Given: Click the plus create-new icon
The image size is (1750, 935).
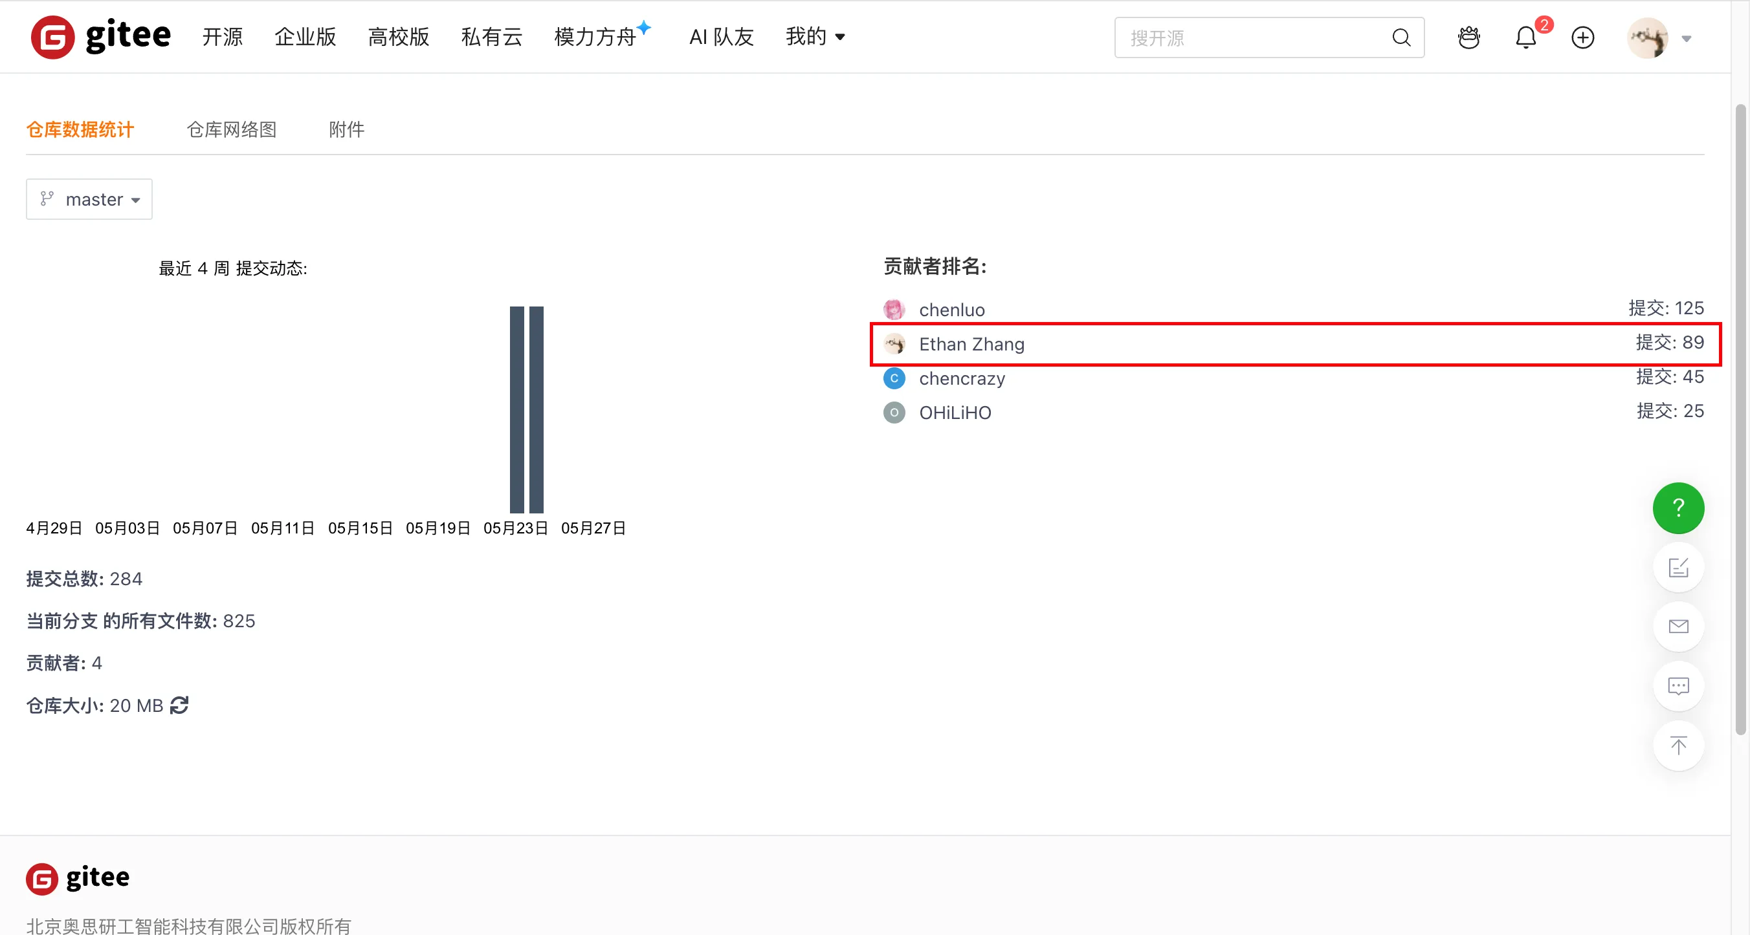Looking at the screenshot, I should coord(1583,38).
